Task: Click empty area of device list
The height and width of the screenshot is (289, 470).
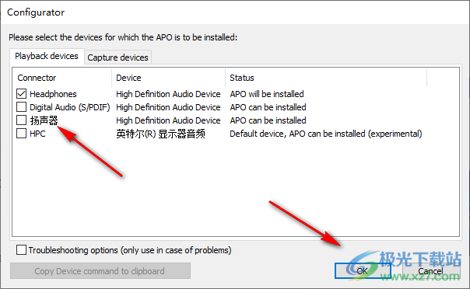Action: pyautogui.click(x=236, y=191)
